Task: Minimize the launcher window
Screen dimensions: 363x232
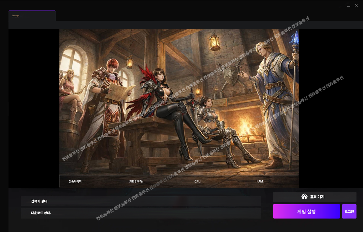Action: point(348,6)
